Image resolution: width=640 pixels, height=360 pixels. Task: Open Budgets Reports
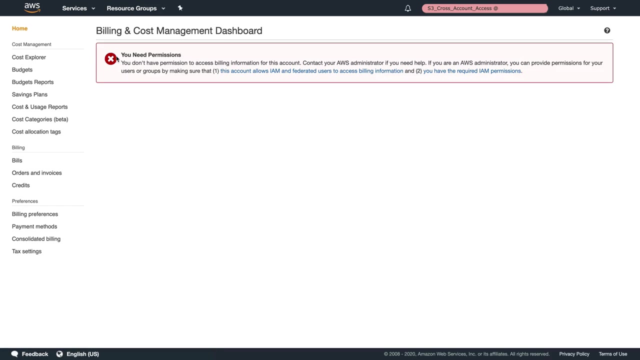click(x=32, y=82)
